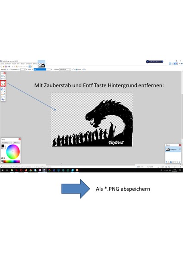The width and height of the screenshot is (183, 259).
Task: Select the Shapes tool
Action: click(x=3, y=99)
